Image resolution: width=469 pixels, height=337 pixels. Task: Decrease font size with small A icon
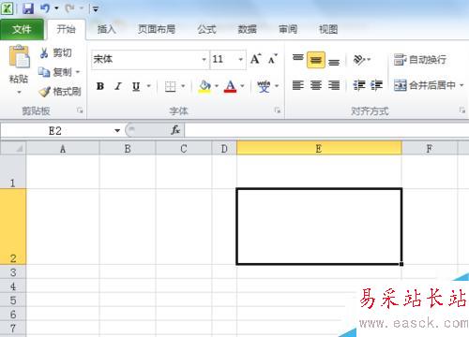[273, 59]
